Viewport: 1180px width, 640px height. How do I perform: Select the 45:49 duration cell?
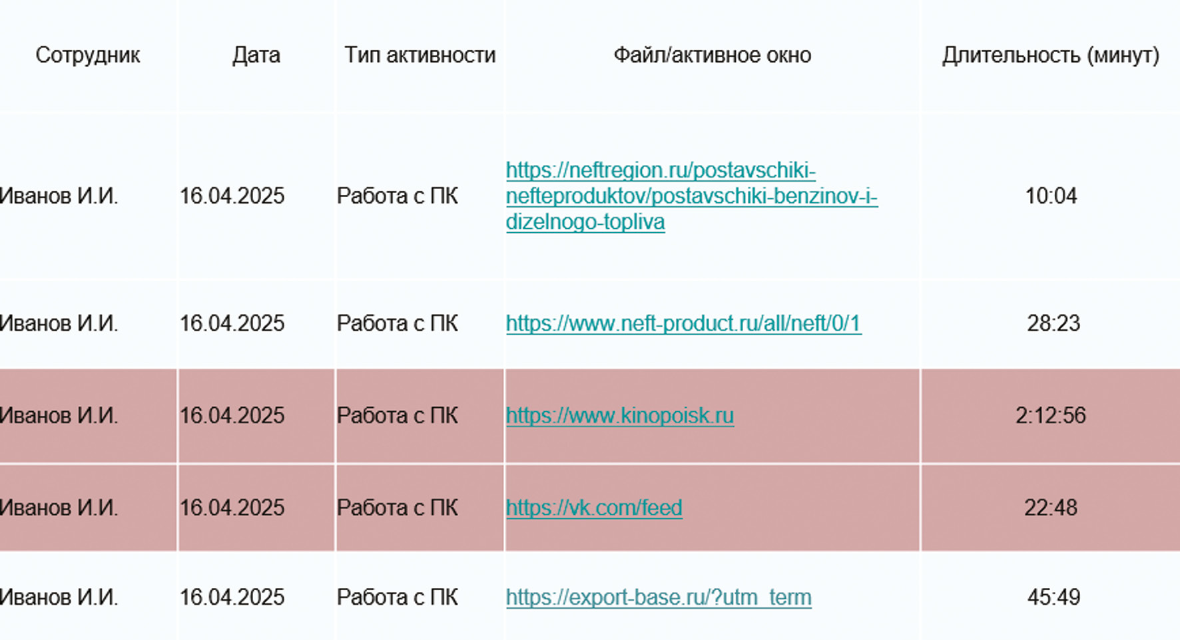(x=1053, y=597)
